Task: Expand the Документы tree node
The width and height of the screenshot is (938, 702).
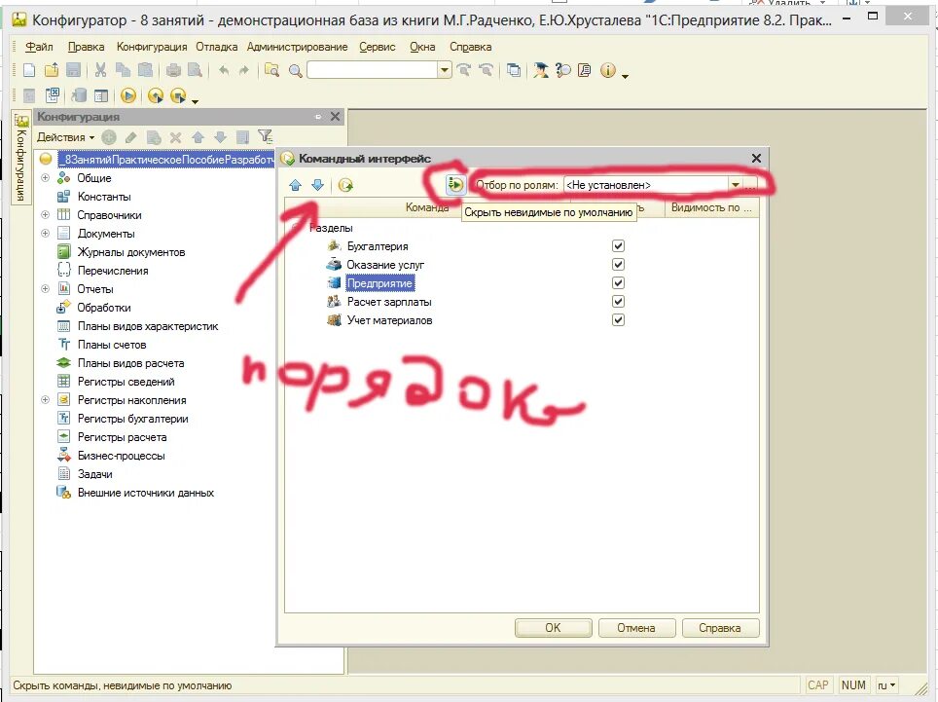Action: tap(45, 234)
